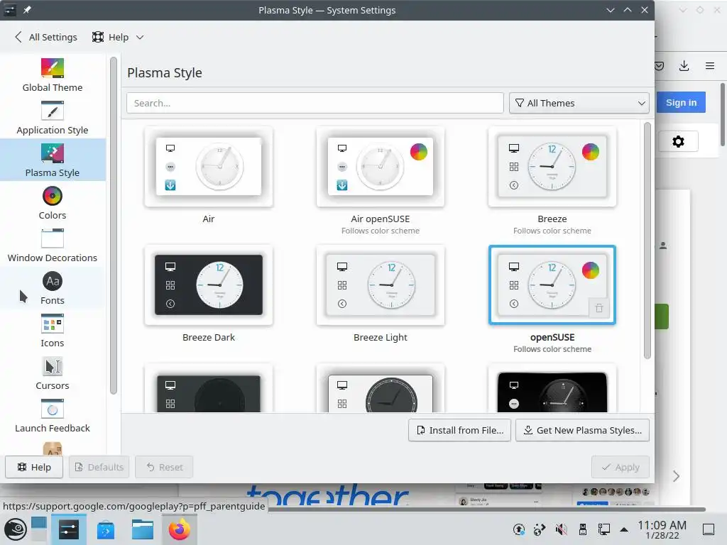Expand the All Themes filter dropdown

pos(579,103)
